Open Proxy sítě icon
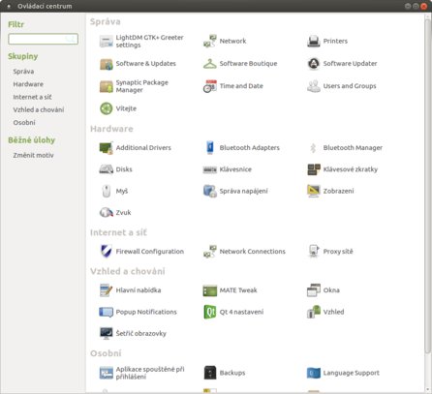Screen dimensions: 432x394 (x=314, y=252)
